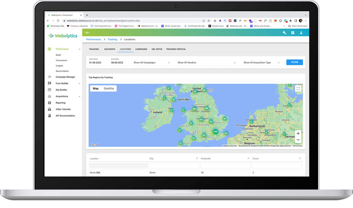Collapse the sidebar with the back arrow
Image resolution: width=353 pixels, height=208 pixels.
point(88,33)
